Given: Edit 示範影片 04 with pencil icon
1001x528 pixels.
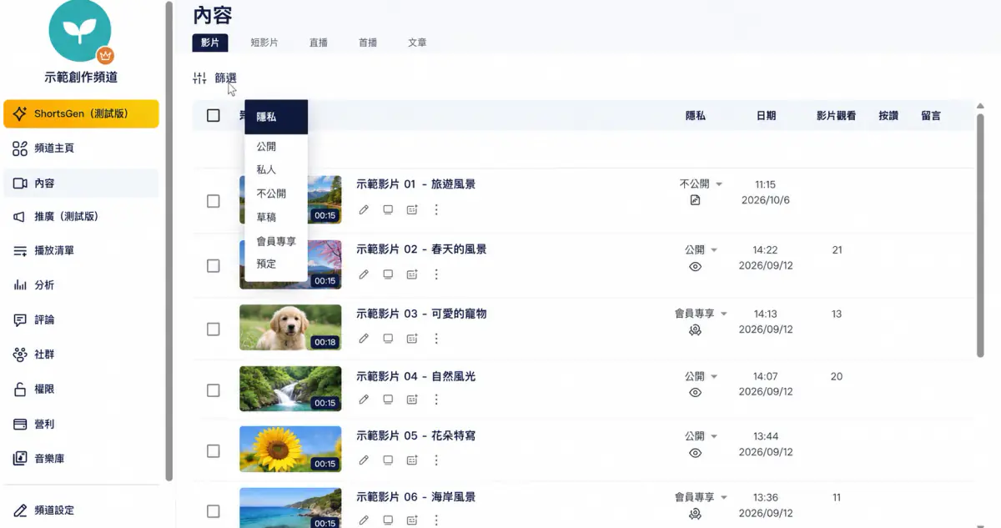Looking at the screenshot, I should tap(364, 400).
